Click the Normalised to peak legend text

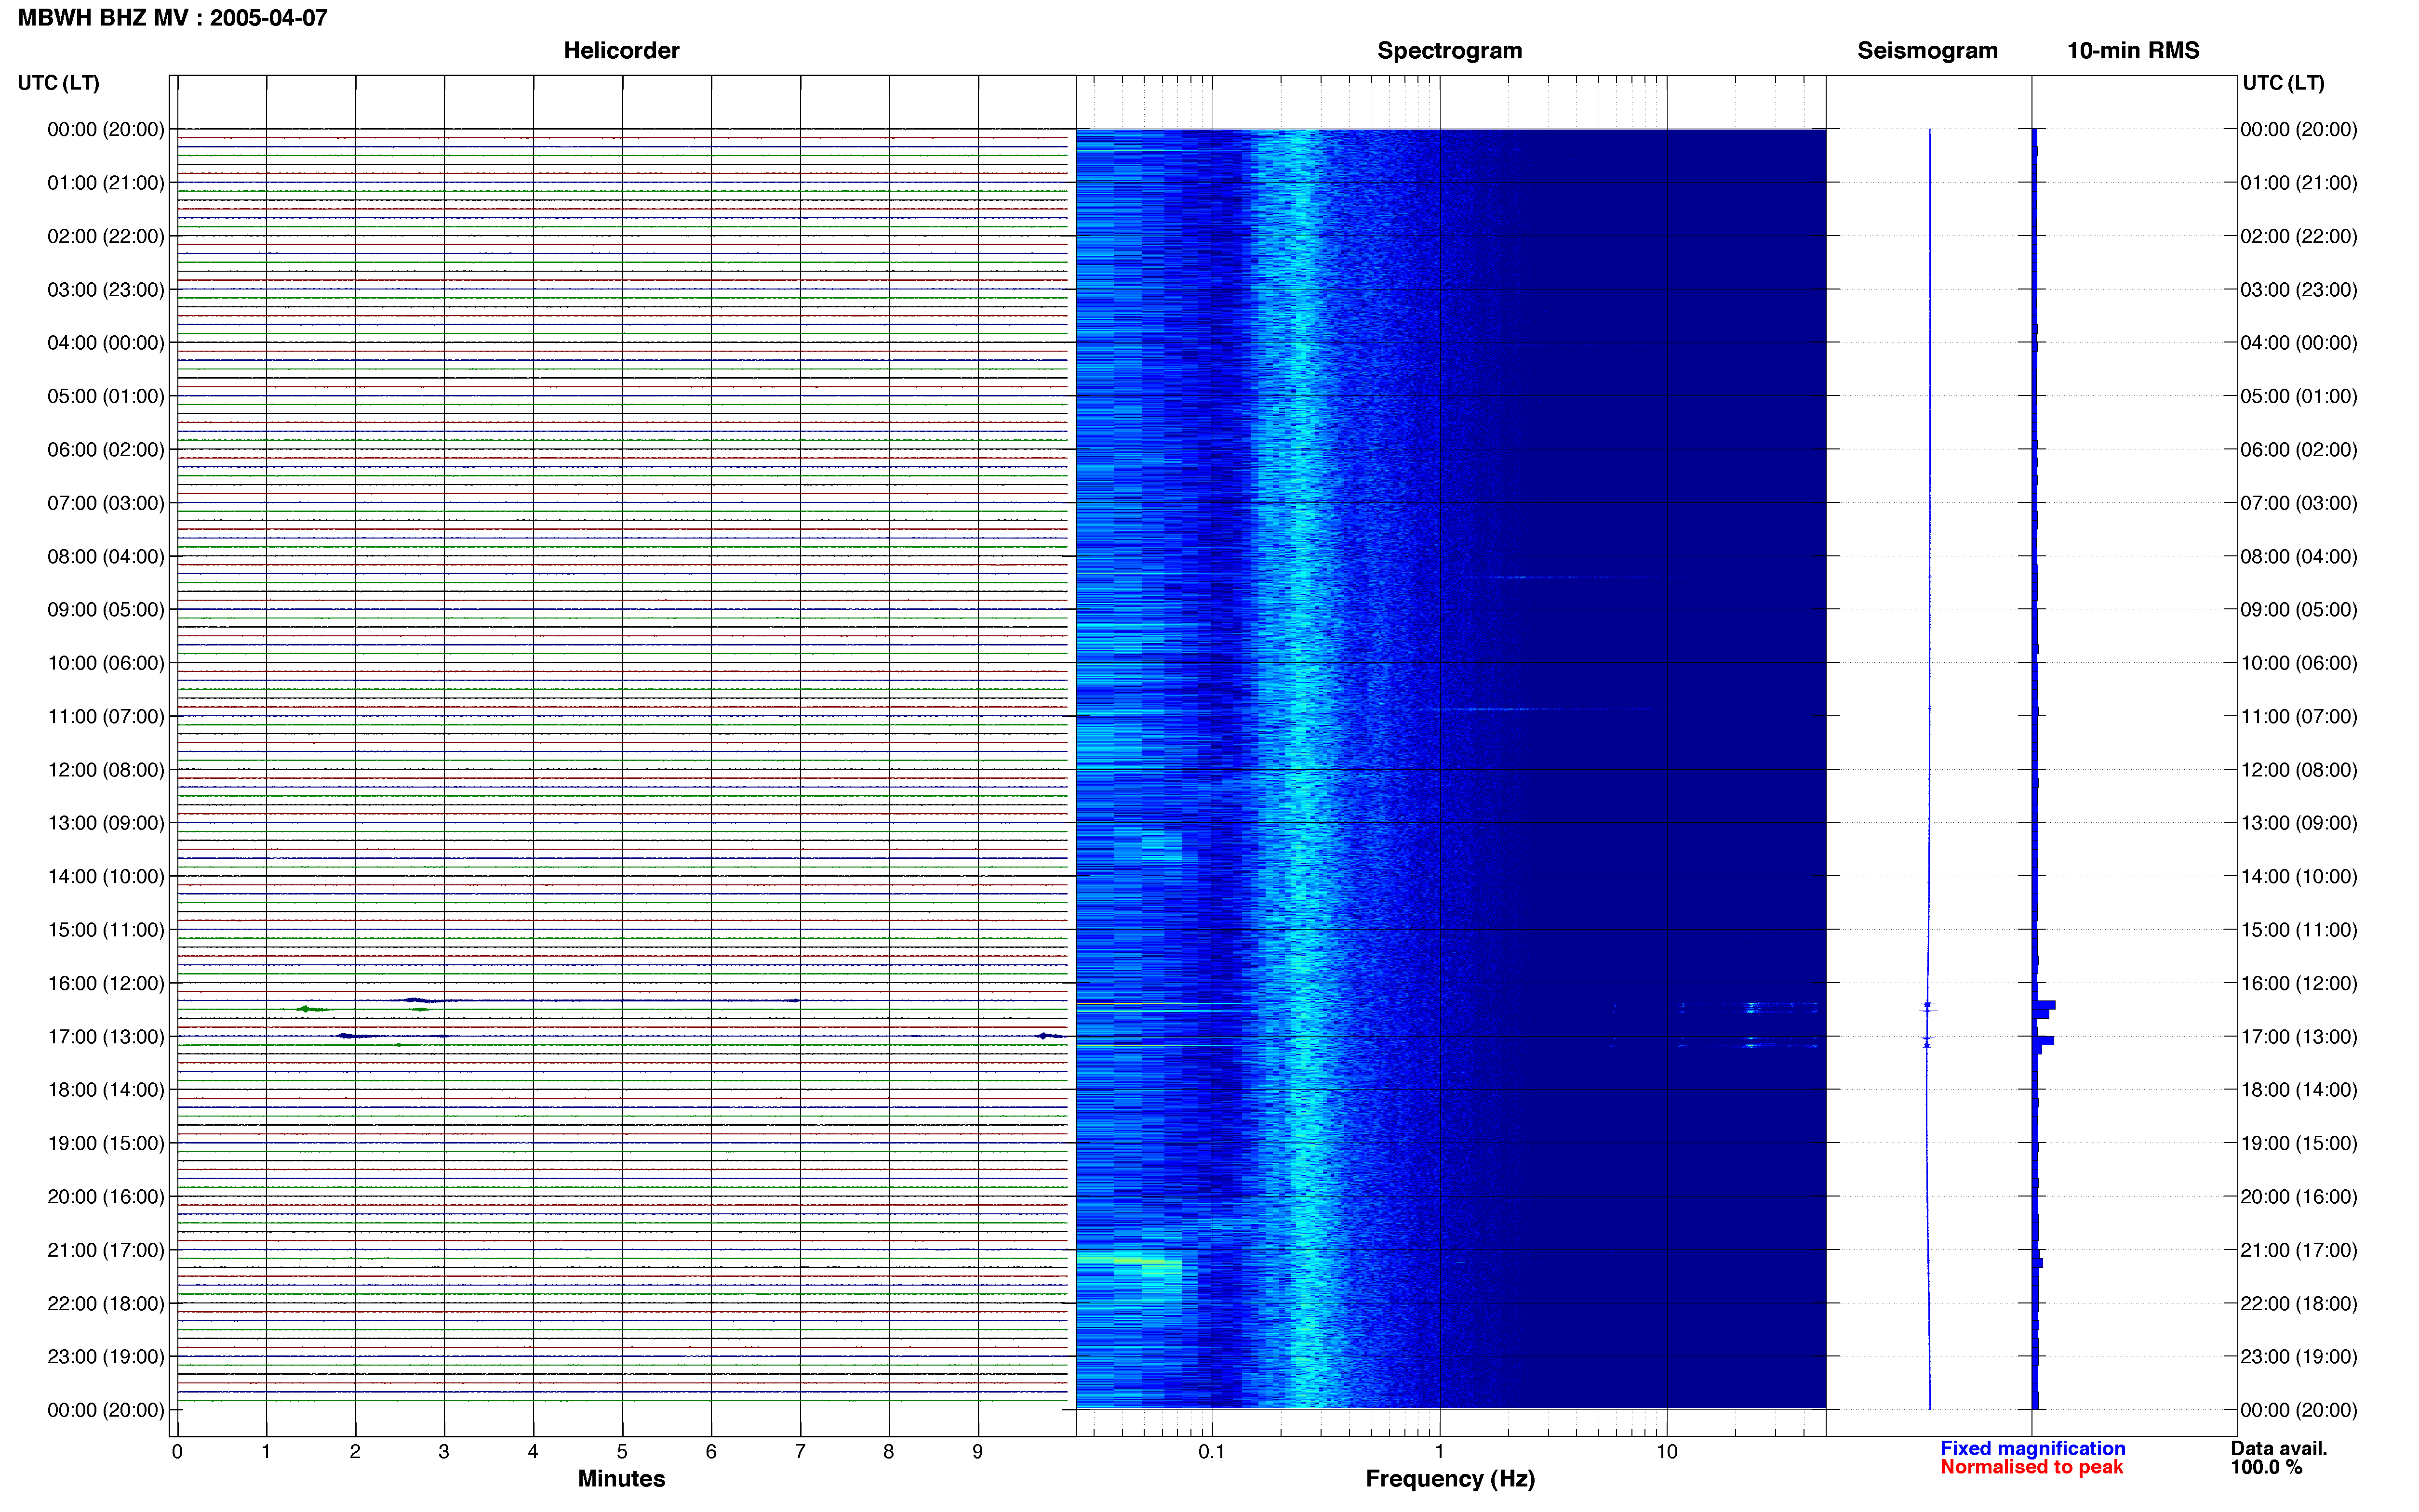click(x=2031, y=1467)
